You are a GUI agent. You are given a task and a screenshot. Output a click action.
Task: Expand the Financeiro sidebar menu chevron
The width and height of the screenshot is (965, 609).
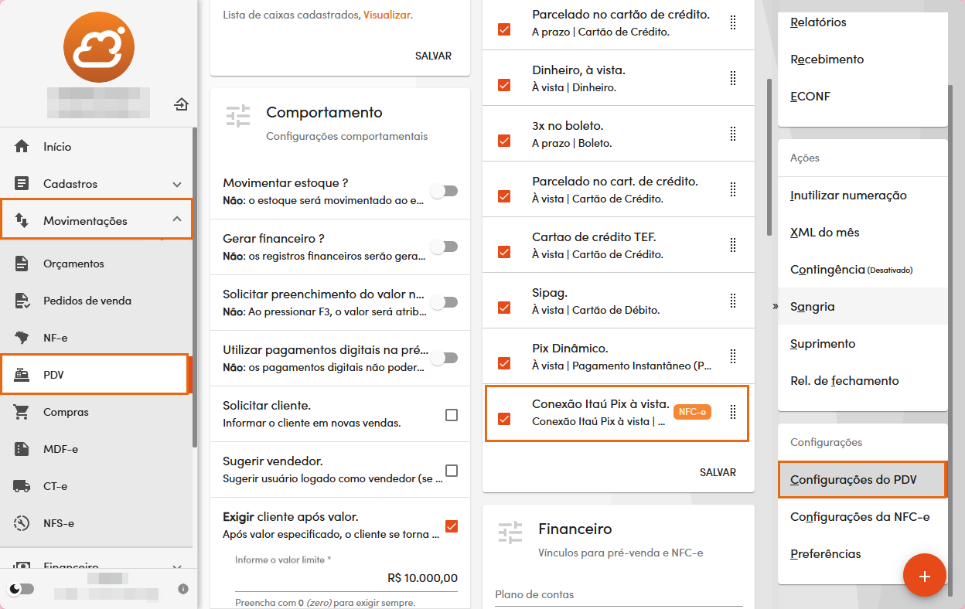177,567
